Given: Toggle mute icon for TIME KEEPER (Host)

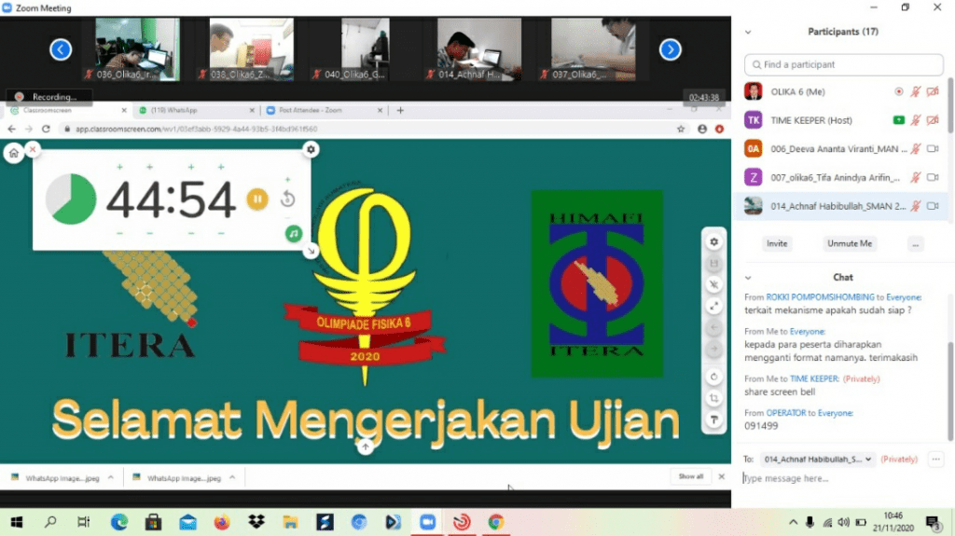Looking at the screenshot, I should coord(916,120).
